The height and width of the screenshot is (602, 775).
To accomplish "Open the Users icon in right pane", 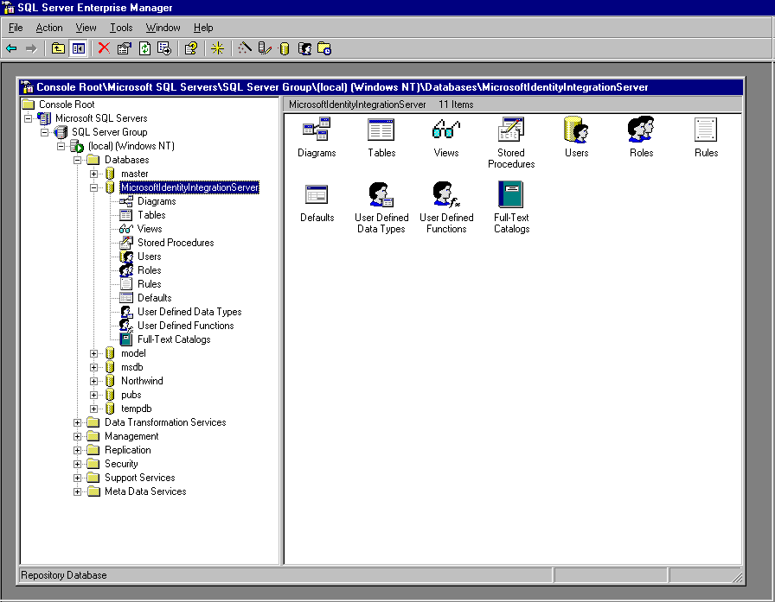I will (x=576, y=130).
